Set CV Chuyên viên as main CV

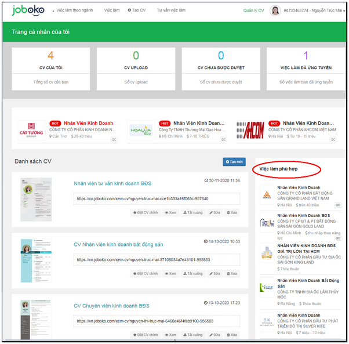[x=145, y=335]
